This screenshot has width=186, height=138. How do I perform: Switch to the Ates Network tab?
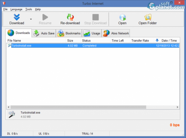coord(116,33)
